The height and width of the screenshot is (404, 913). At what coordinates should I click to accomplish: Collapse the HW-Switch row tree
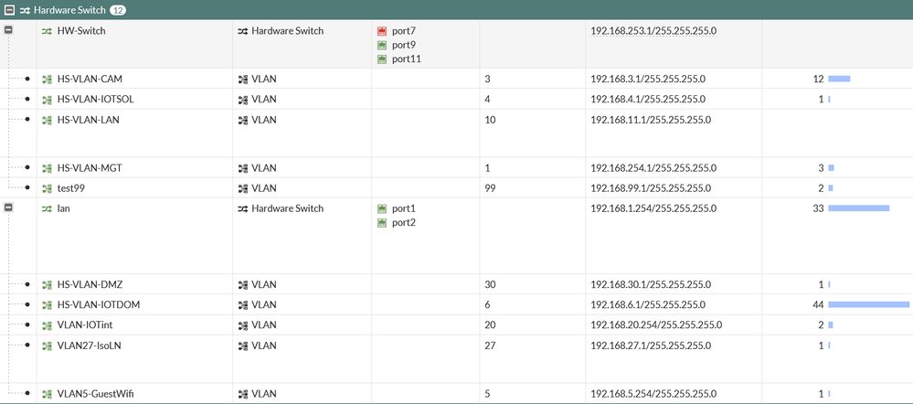coord(8,30)
